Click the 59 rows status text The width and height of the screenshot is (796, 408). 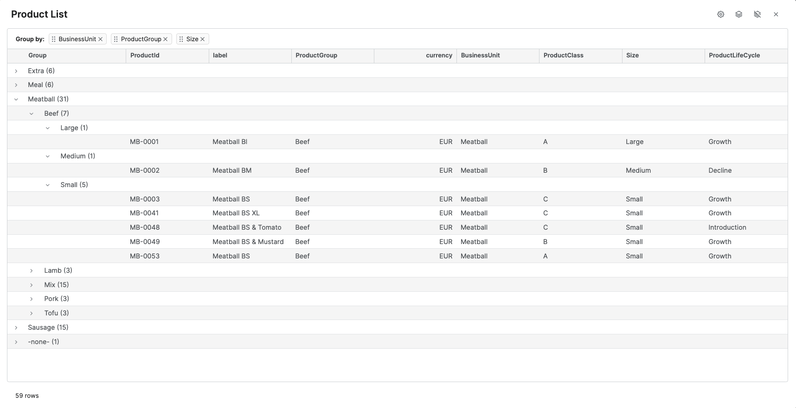coord(27,395)
